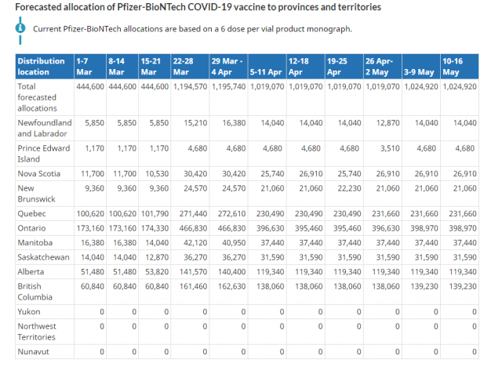The height and width of the screenshot is (370, 502).
Task: Click Newfoundland value 12,870 for 26 Apr-2 May
Action: point(388,123)
